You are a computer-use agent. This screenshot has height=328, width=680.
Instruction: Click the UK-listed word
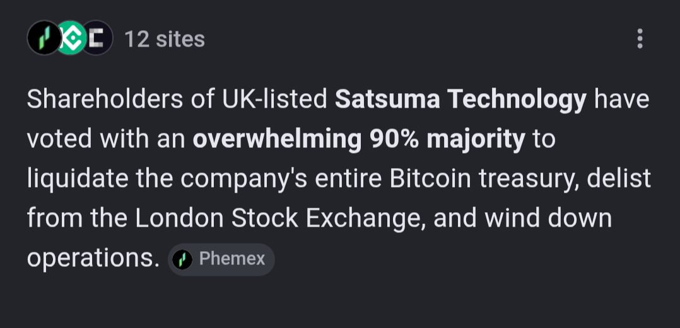[x=274, y=99]
